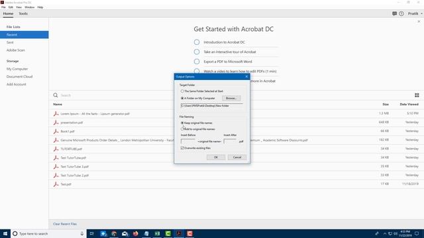424x238 pixels.
Task: Switch to the Tools tab
Action: [23, 13]
